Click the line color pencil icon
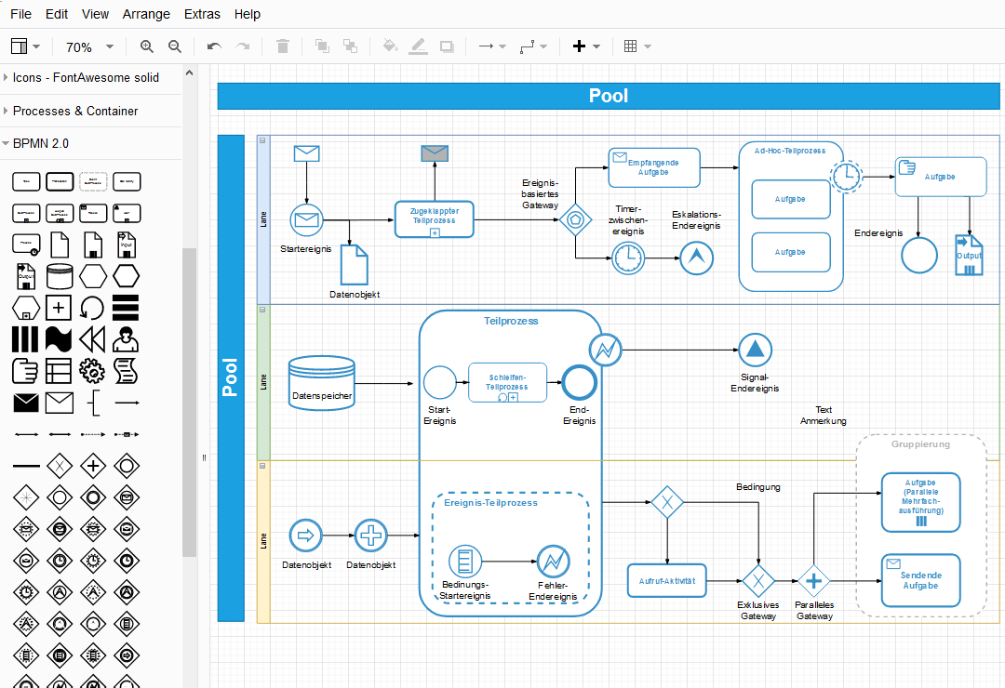 click(x=418, y=46)
